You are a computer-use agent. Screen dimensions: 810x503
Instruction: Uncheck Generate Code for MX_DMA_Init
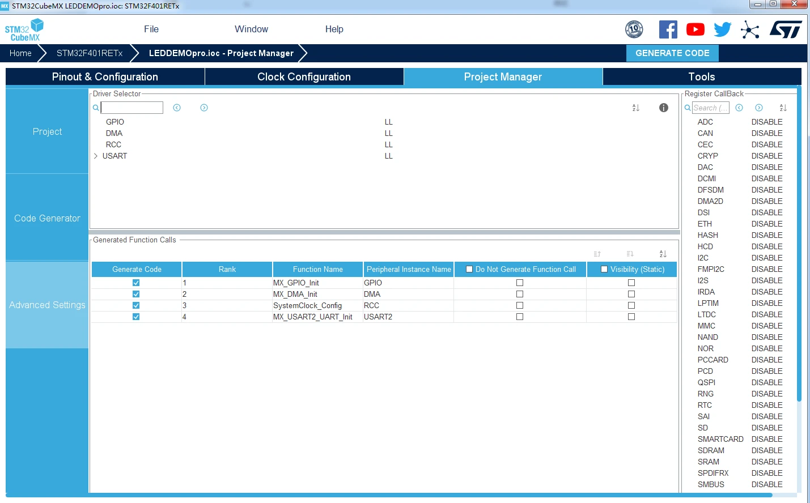(136, 294)
